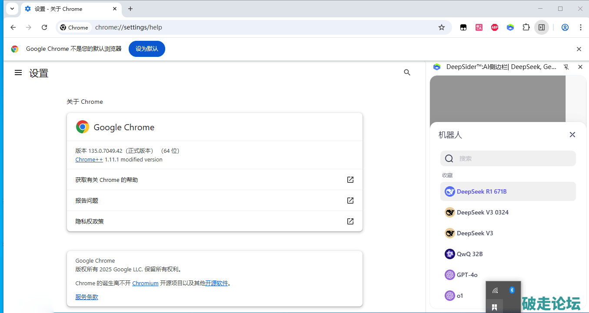Click the 设为默认 button
Viewport: 589px width, 313px height.
[147, 49]
